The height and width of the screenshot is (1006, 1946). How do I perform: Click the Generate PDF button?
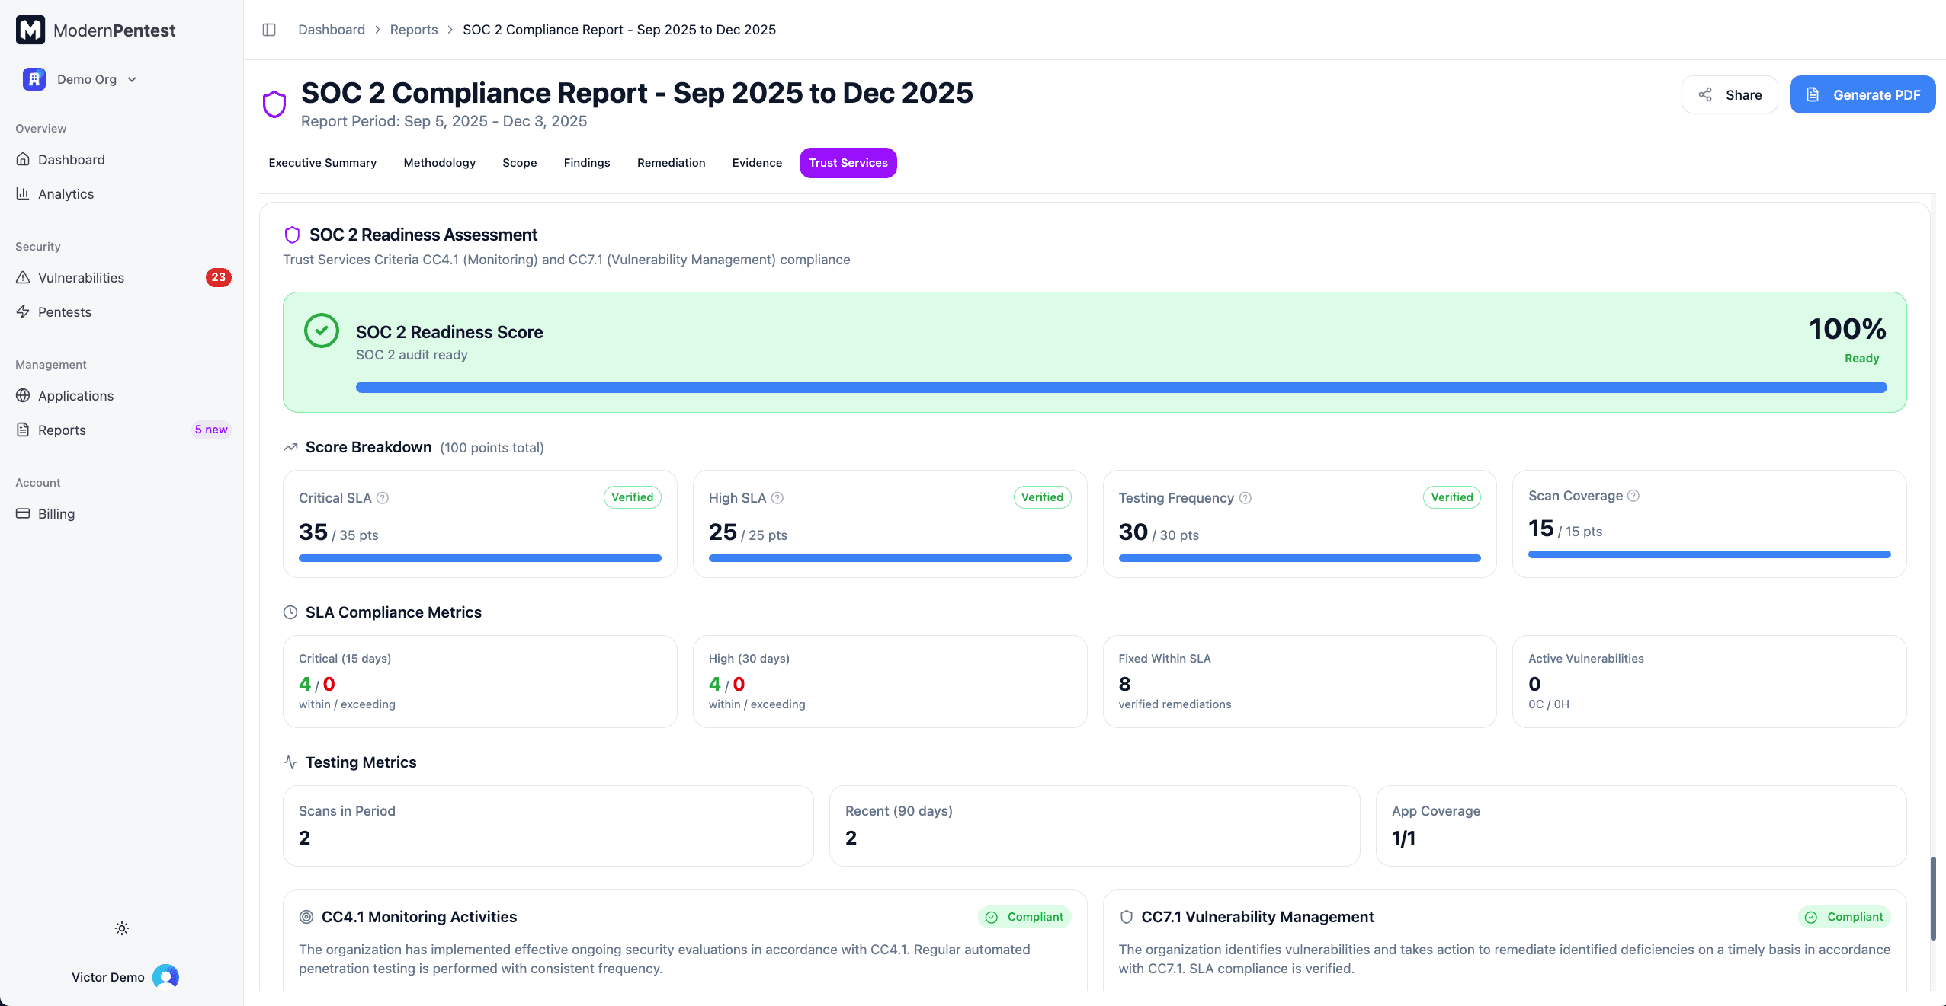point(1862,95)
